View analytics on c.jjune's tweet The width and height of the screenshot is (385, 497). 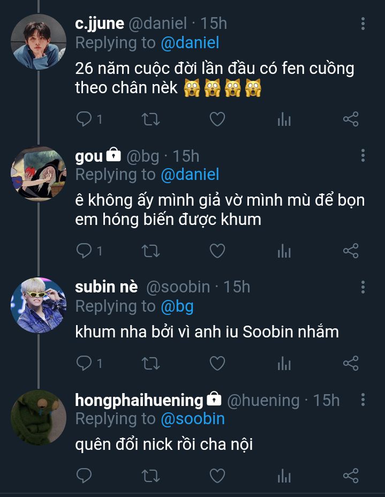[x=284, y=119]
